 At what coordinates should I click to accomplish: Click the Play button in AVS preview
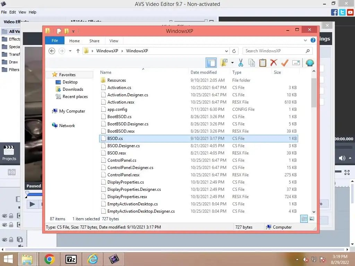32,204
